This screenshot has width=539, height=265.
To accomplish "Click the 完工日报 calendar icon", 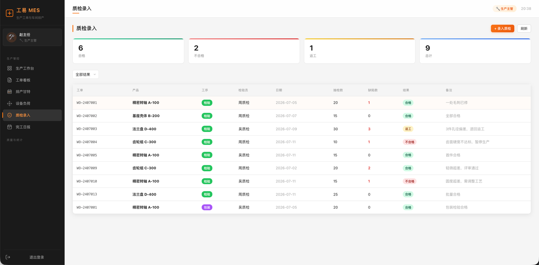I will 10,127.
